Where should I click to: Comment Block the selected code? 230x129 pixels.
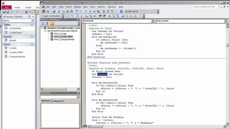114,16
